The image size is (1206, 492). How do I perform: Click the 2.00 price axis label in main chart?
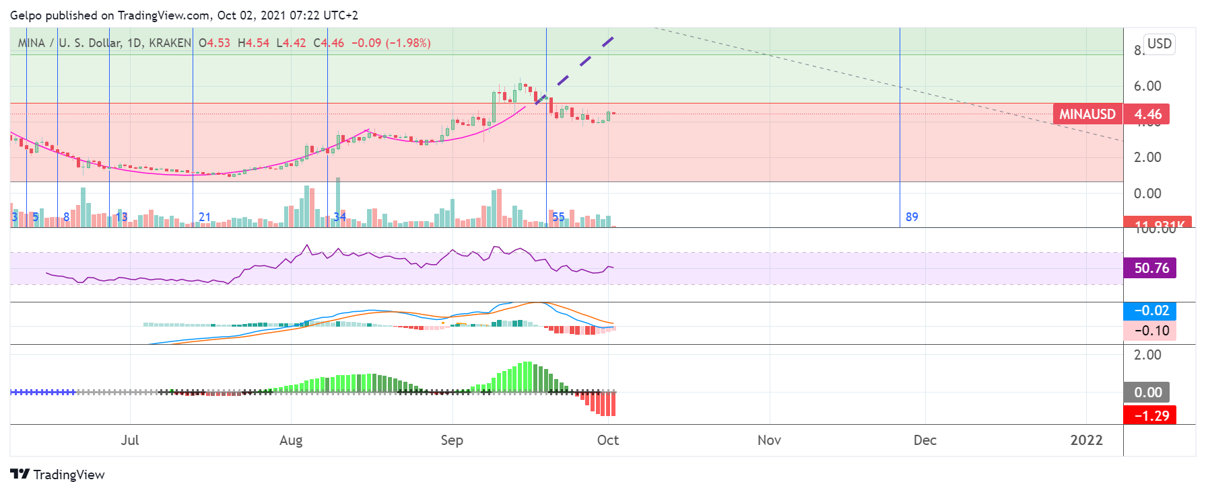pyautogui.click(x=1147, y=157)
